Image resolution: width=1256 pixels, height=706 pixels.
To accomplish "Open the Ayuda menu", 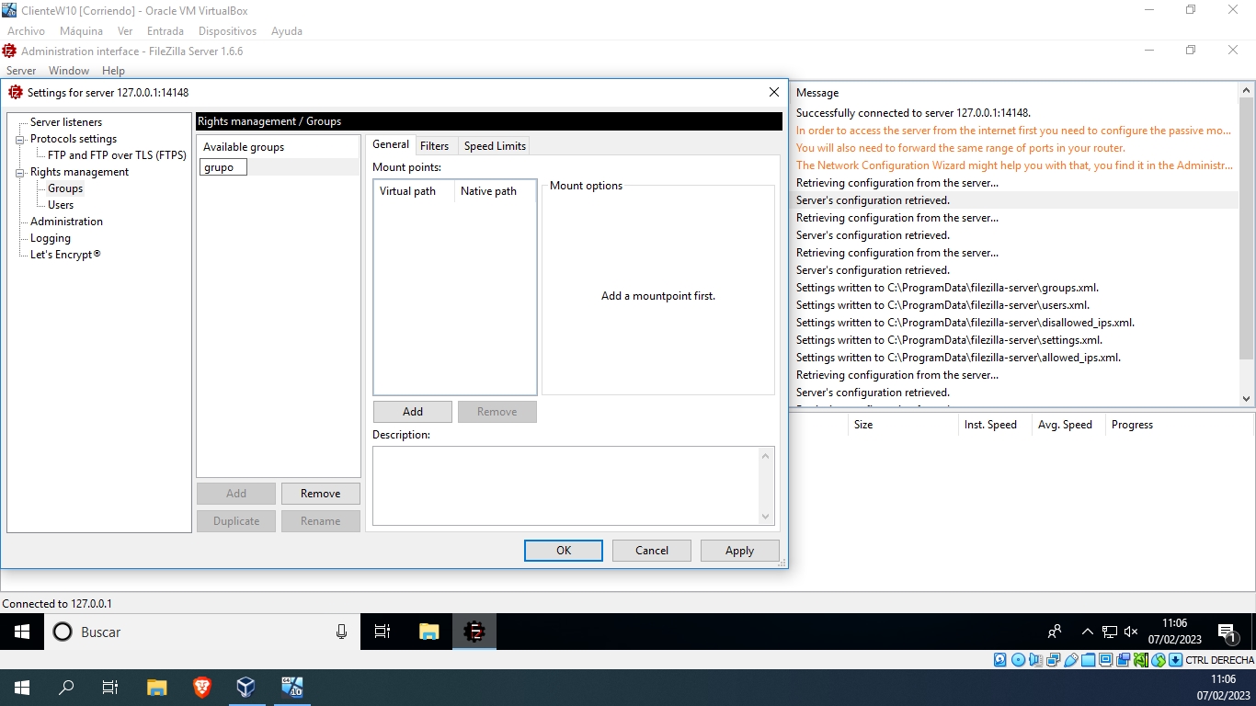I will pyautogui.click(x=287, y=31).
